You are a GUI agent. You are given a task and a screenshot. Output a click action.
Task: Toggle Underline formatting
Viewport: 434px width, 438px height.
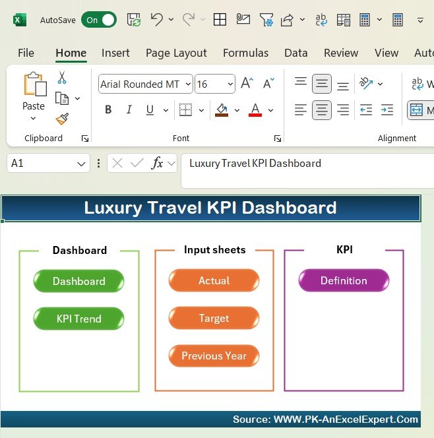[x=150, y=109]
